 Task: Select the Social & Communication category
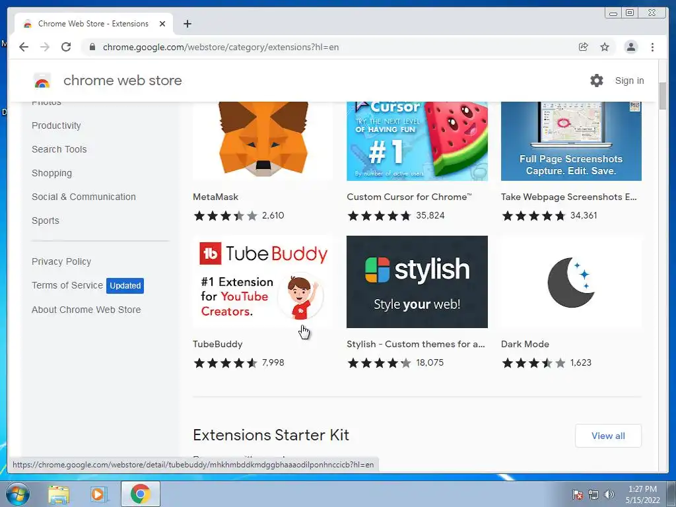pos(84,197)
